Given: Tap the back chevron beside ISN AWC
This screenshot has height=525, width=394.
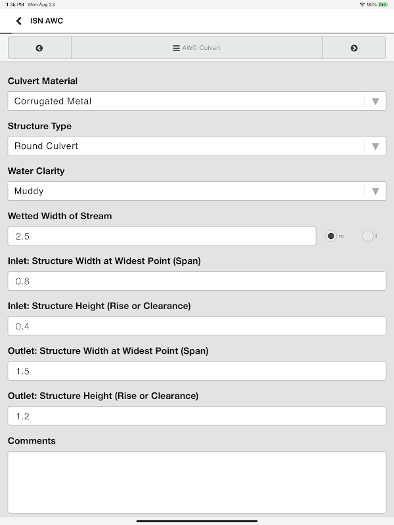Looking at the screenshot, I should coord(19,21).
